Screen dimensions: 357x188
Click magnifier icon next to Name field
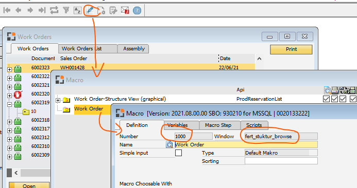point(169,145)
